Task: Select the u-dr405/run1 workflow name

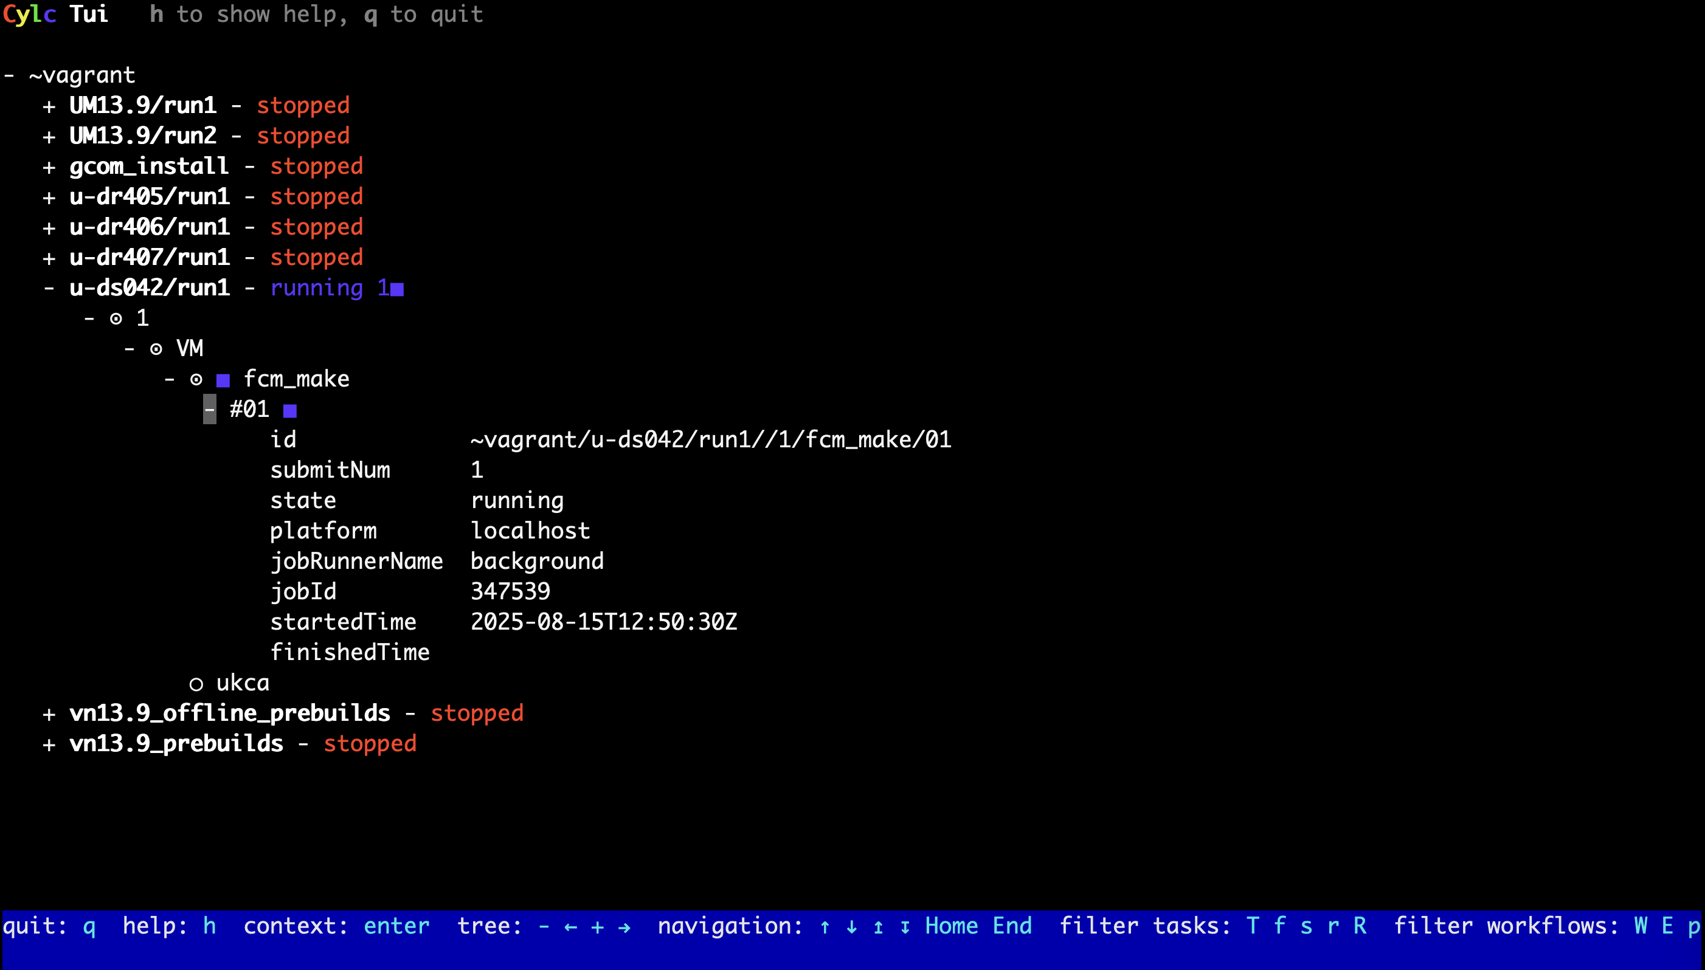Action: click(150, 196)
